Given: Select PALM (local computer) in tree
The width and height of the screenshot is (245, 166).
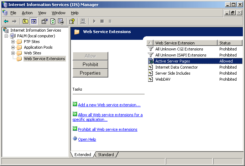Looking at the screenshot, I should [36, 36].
